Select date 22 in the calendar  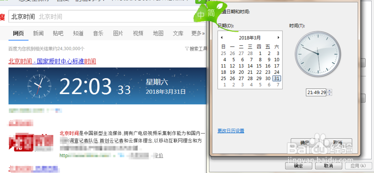coord(259,72)
